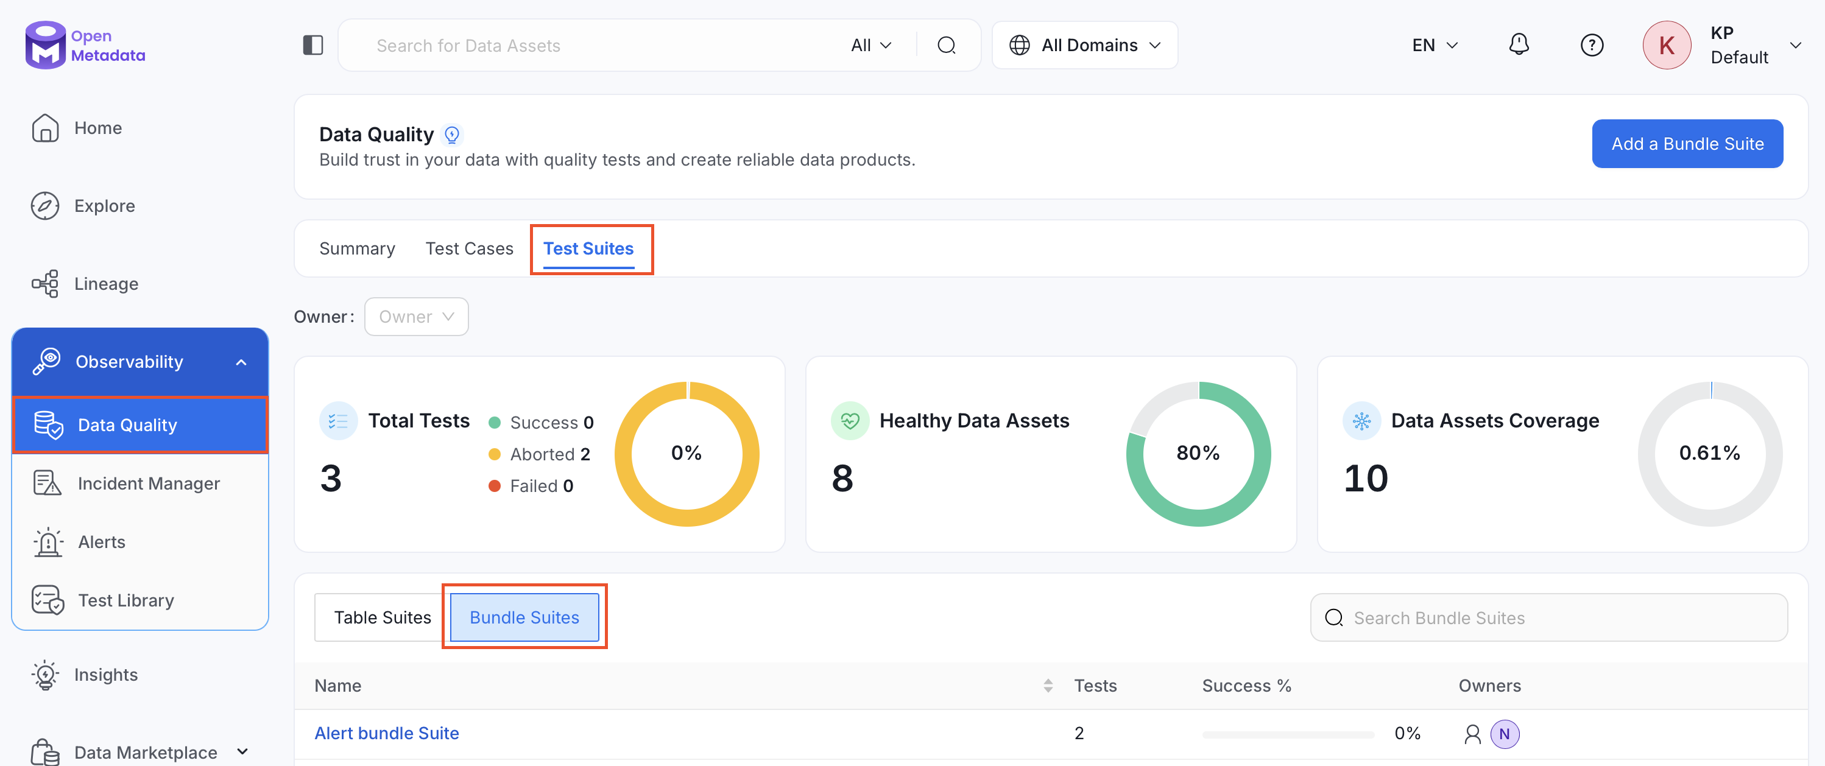Image resolution: width=1825 pixels, height=766 pixels.
Task: Toggle the sidebar collapse icon
Action: pyautogui.click(x=312, y=45)
